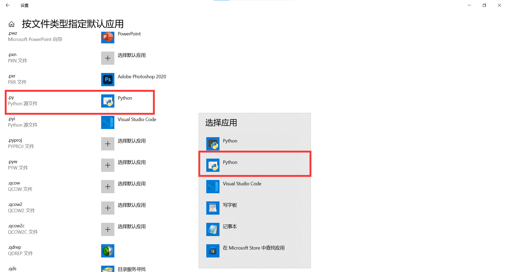The height and width of the screenshot is (272, 505).
Task: Click 记事本 notepad icon in popup
Action: (213, 229)
